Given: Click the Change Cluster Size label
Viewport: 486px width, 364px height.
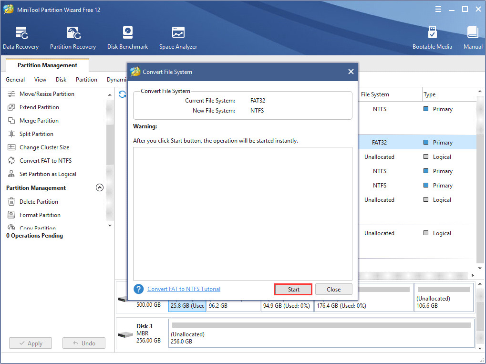Looking at the screenshot, I should point(44,147).
